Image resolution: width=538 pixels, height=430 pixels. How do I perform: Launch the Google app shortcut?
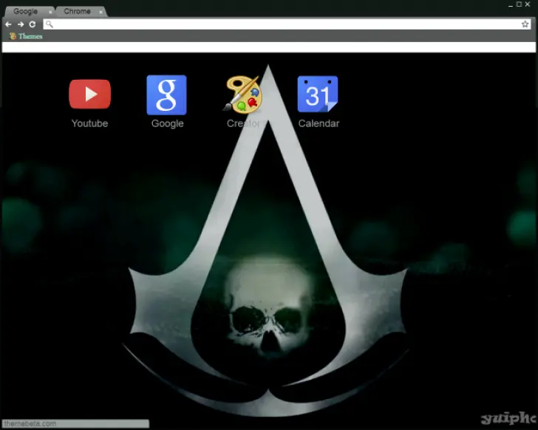click(x=166, y=95)
